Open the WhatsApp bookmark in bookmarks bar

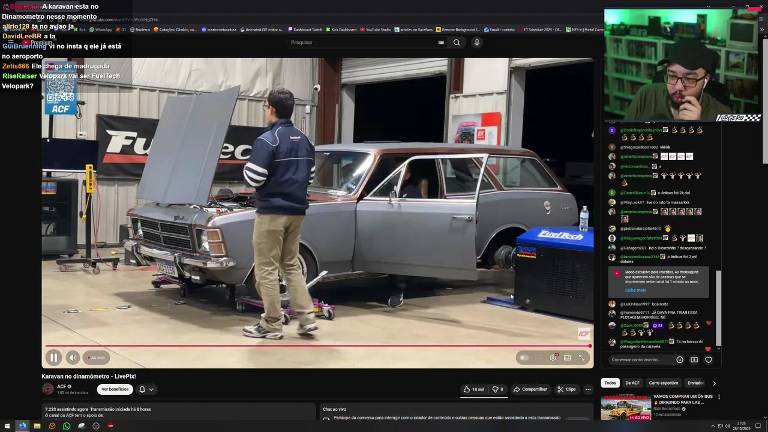pos(101,29)
